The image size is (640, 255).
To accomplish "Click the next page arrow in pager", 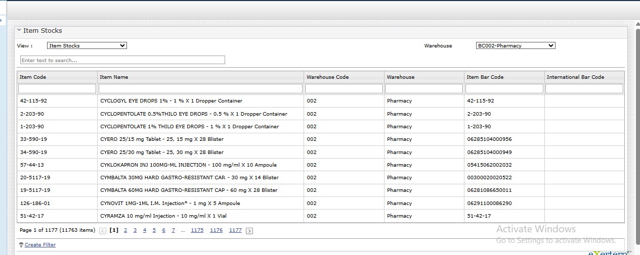I will click(x=249, y=231).
